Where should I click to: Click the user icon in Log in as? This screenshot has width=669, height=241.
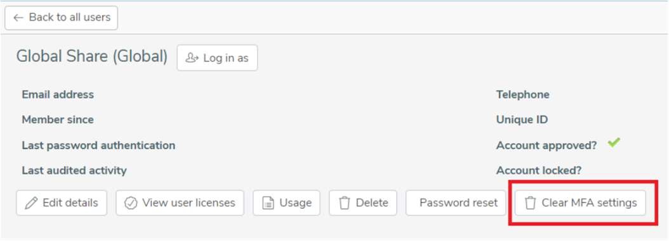(x=192, y=58)
